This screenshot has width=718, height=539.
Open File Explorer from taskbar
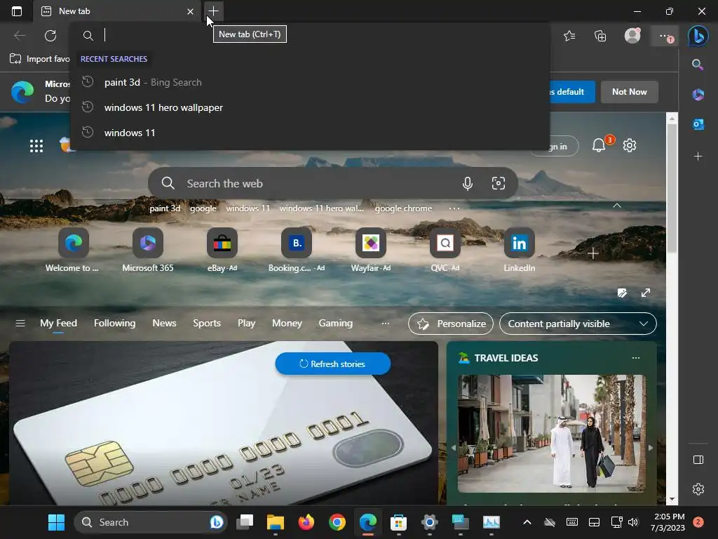pos(275,522)
